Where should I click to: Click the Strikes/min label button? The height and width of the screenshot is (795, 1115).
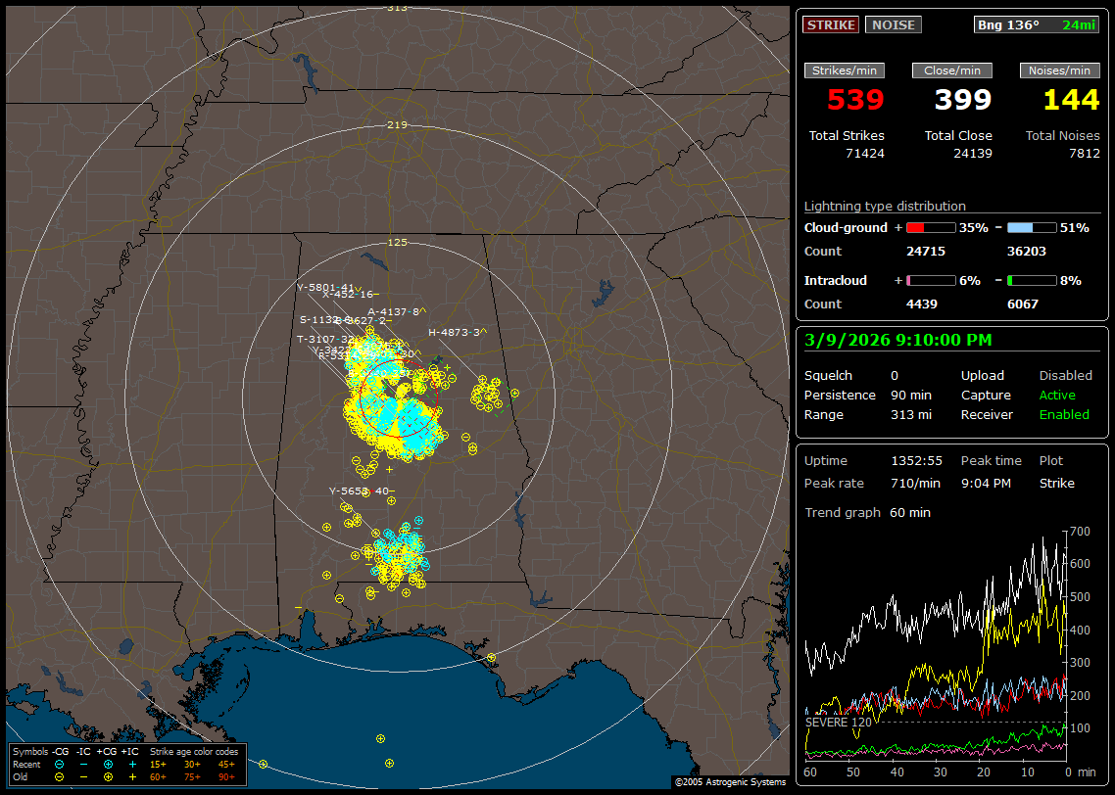[845, 70]
